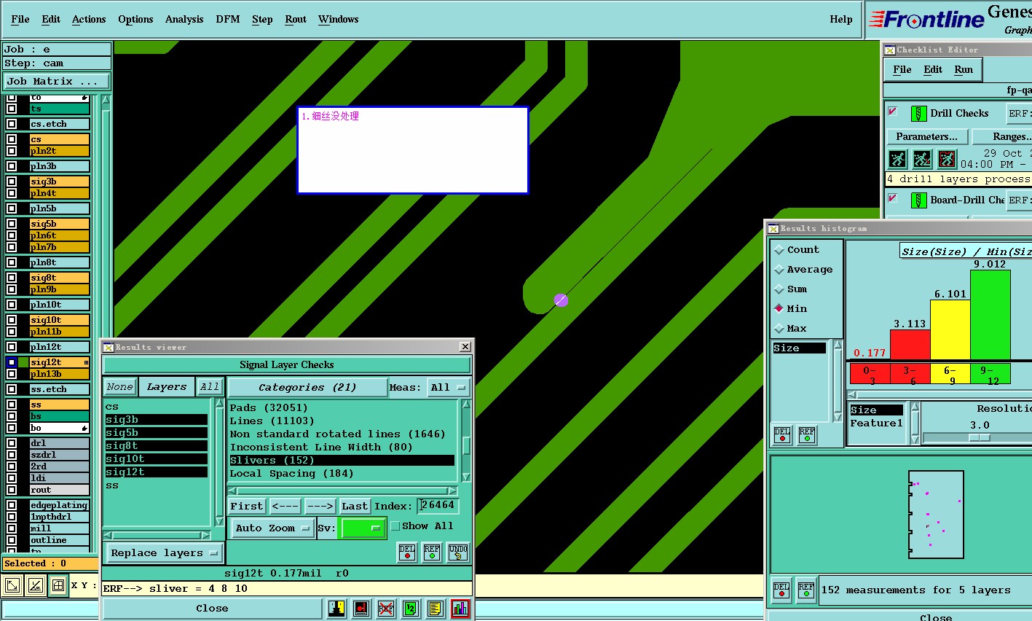Viewport: 1032px width, 621px height.
Task: Click Close button in Results viewer
Action: (212, 609)
